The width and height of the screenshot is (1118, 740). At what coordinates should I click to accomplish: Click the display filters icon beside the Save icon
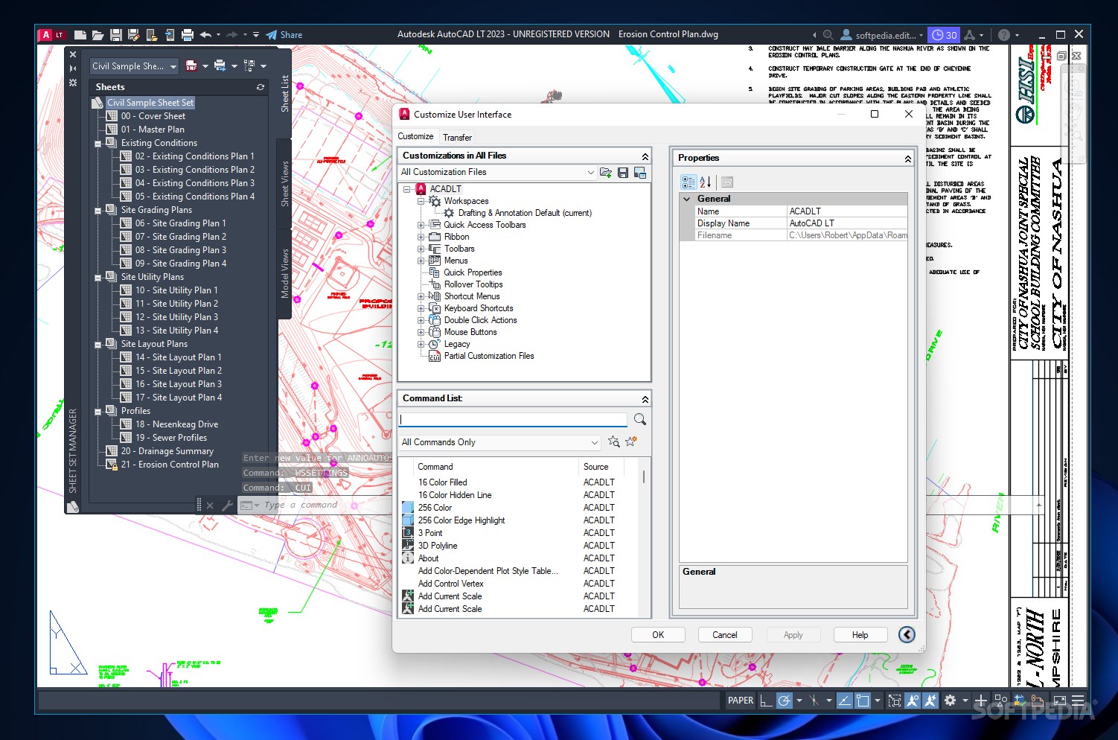640,173
